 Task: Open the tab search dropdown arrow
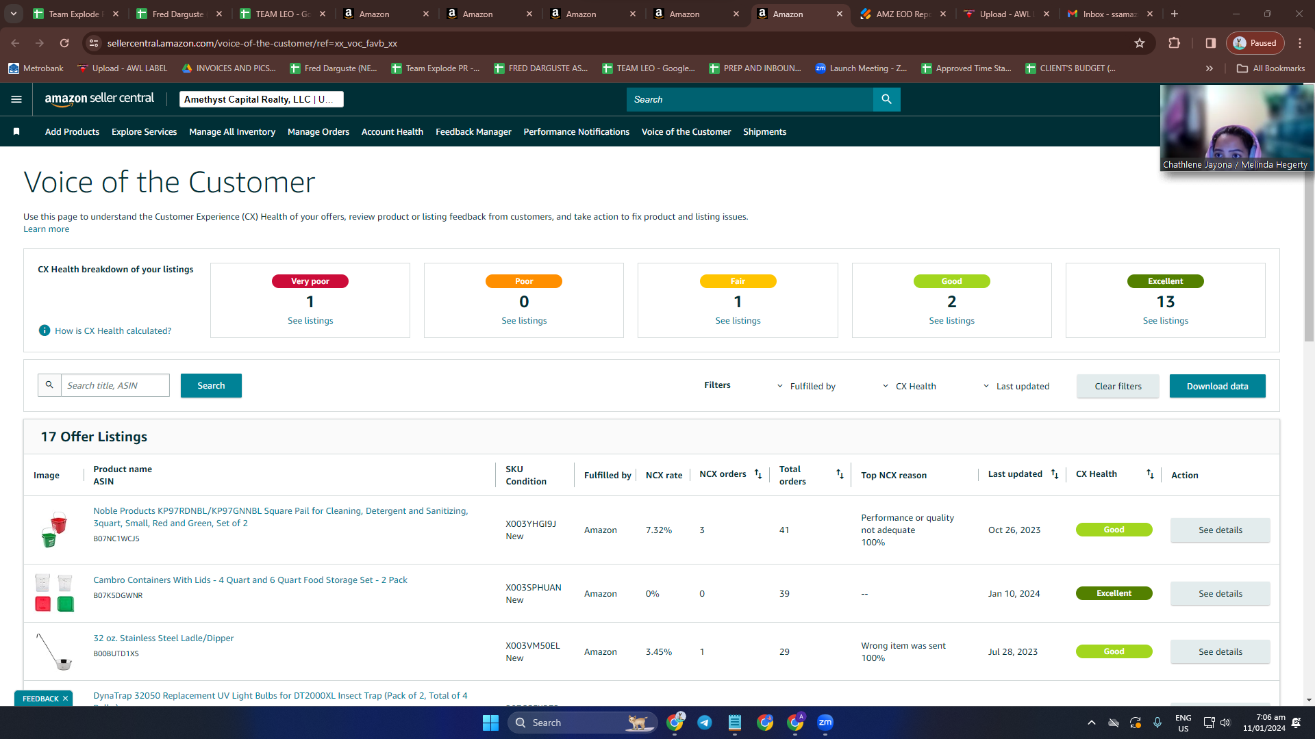tap(14, 14)
